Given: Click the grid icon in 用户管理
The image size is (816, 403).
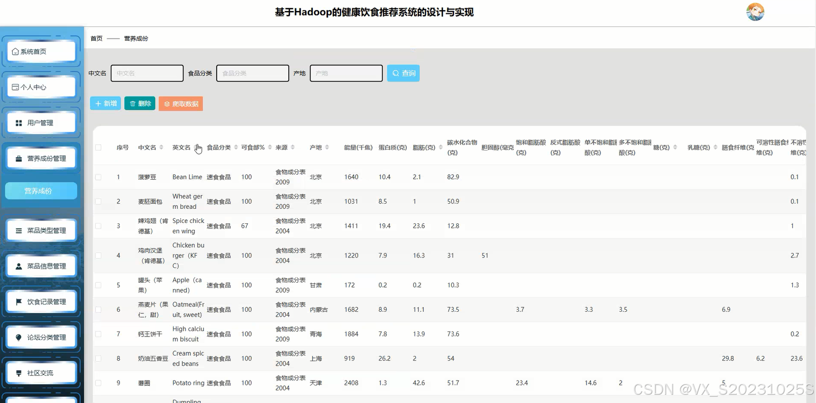Looking at the screenshot, I should [19, 123].
